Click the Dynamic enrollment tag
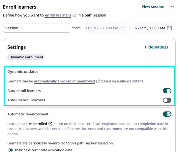Viewport: 179px width, 152px height. click(x=26, y=57)
